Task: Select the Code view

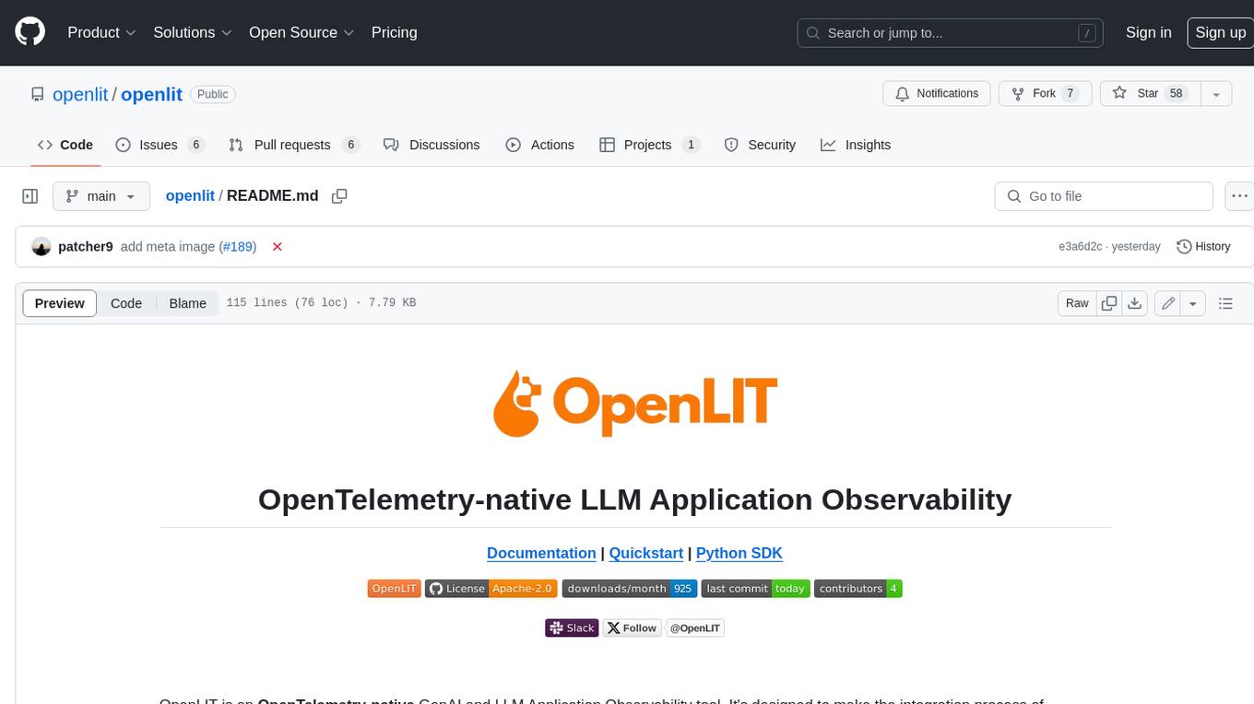Action: tap(126, 303)
